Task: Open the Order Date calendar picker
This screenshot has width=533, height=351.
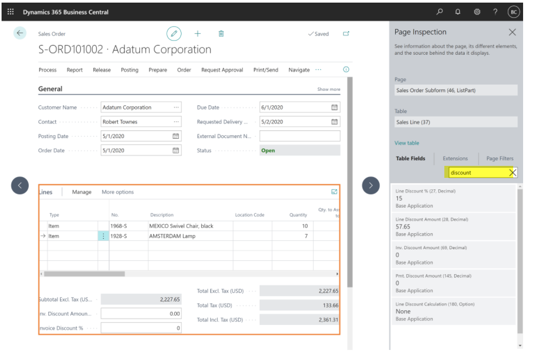Action: [176, 150]
